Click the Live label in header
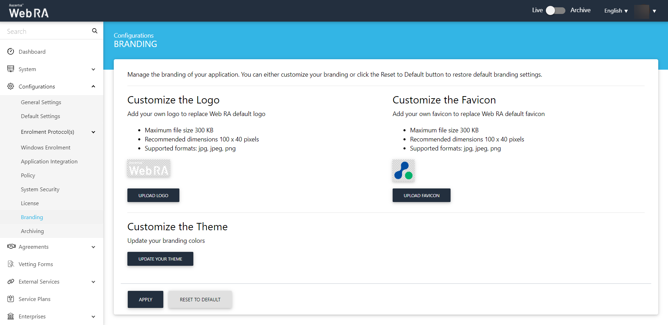This screenshot has height=325, width=668. click(537, 10)
